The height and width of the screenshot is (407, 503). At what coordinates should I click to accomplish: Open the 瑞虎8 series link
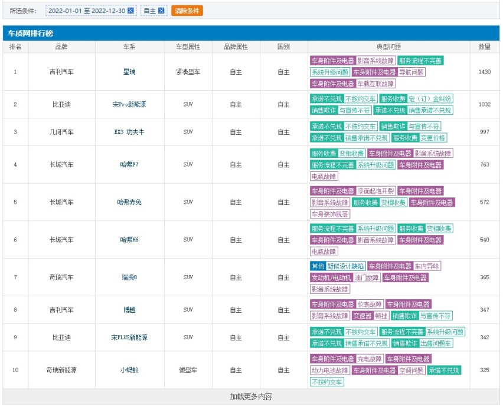pyautogui.click(x=129, y=277)
